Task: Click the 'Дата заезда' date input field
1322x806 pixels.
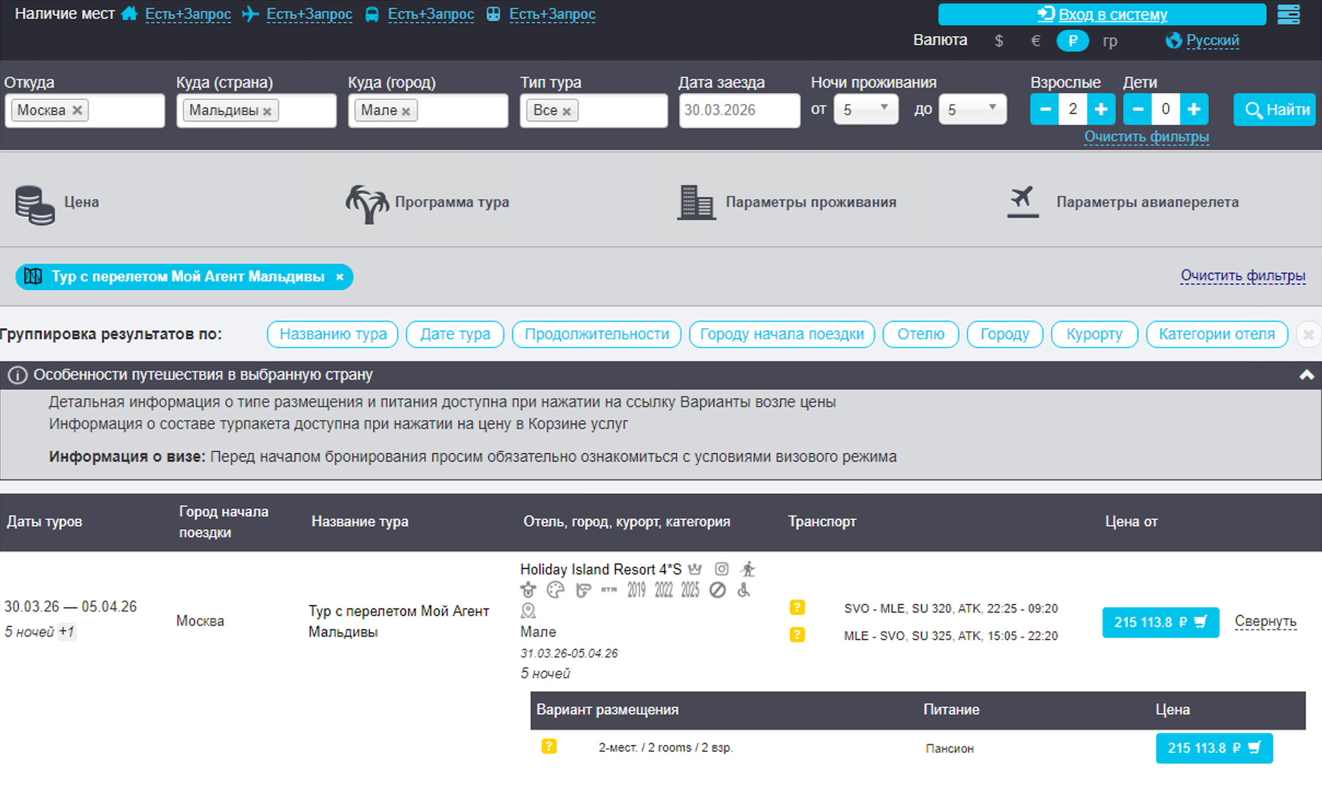Action: click(x=739, y=110)
